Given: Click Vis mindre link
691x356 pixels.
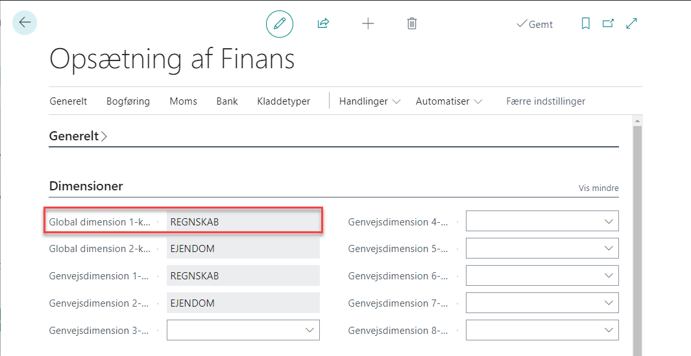Looking at the screenshot, I should pos(598,188).
